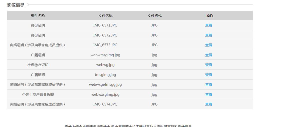Expand the 影像信息 section chevron

pos(28,5)
